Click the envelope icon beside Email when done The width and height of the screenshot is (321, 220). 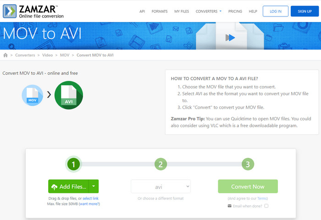[229, 206]
